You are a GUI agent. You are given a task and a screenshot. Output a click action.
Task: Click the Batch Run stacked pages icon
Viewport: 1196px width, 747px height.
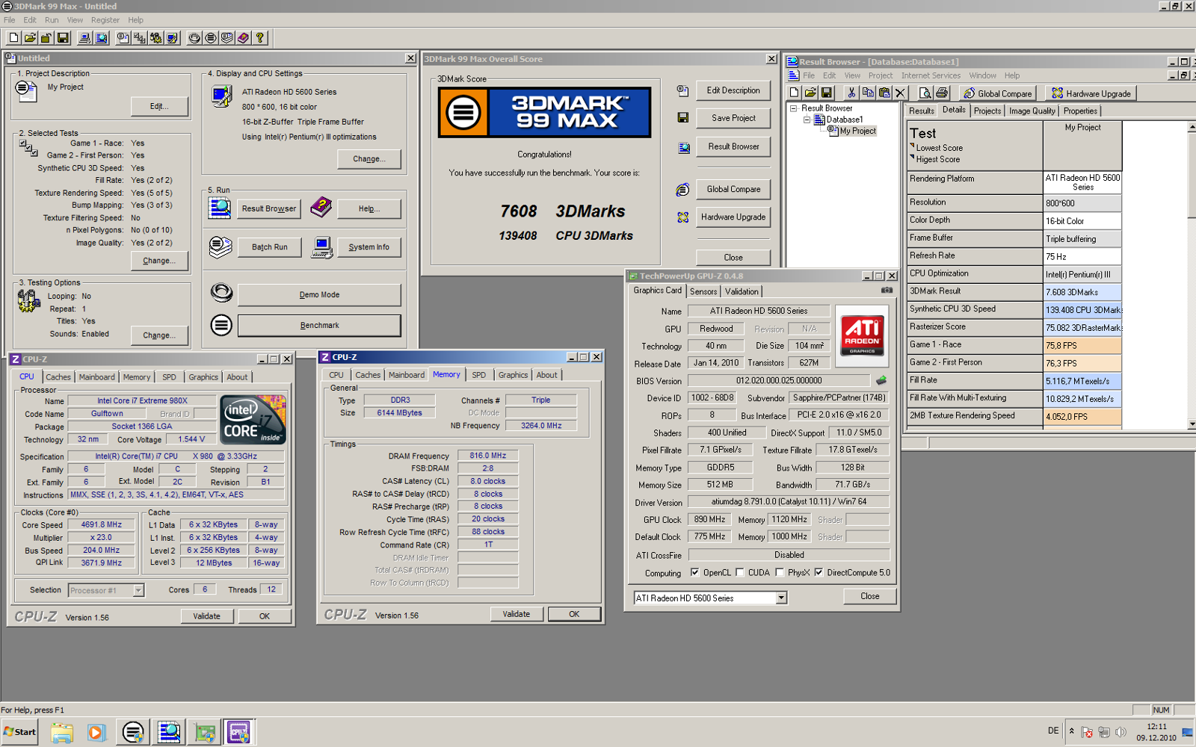coord(221,247)
